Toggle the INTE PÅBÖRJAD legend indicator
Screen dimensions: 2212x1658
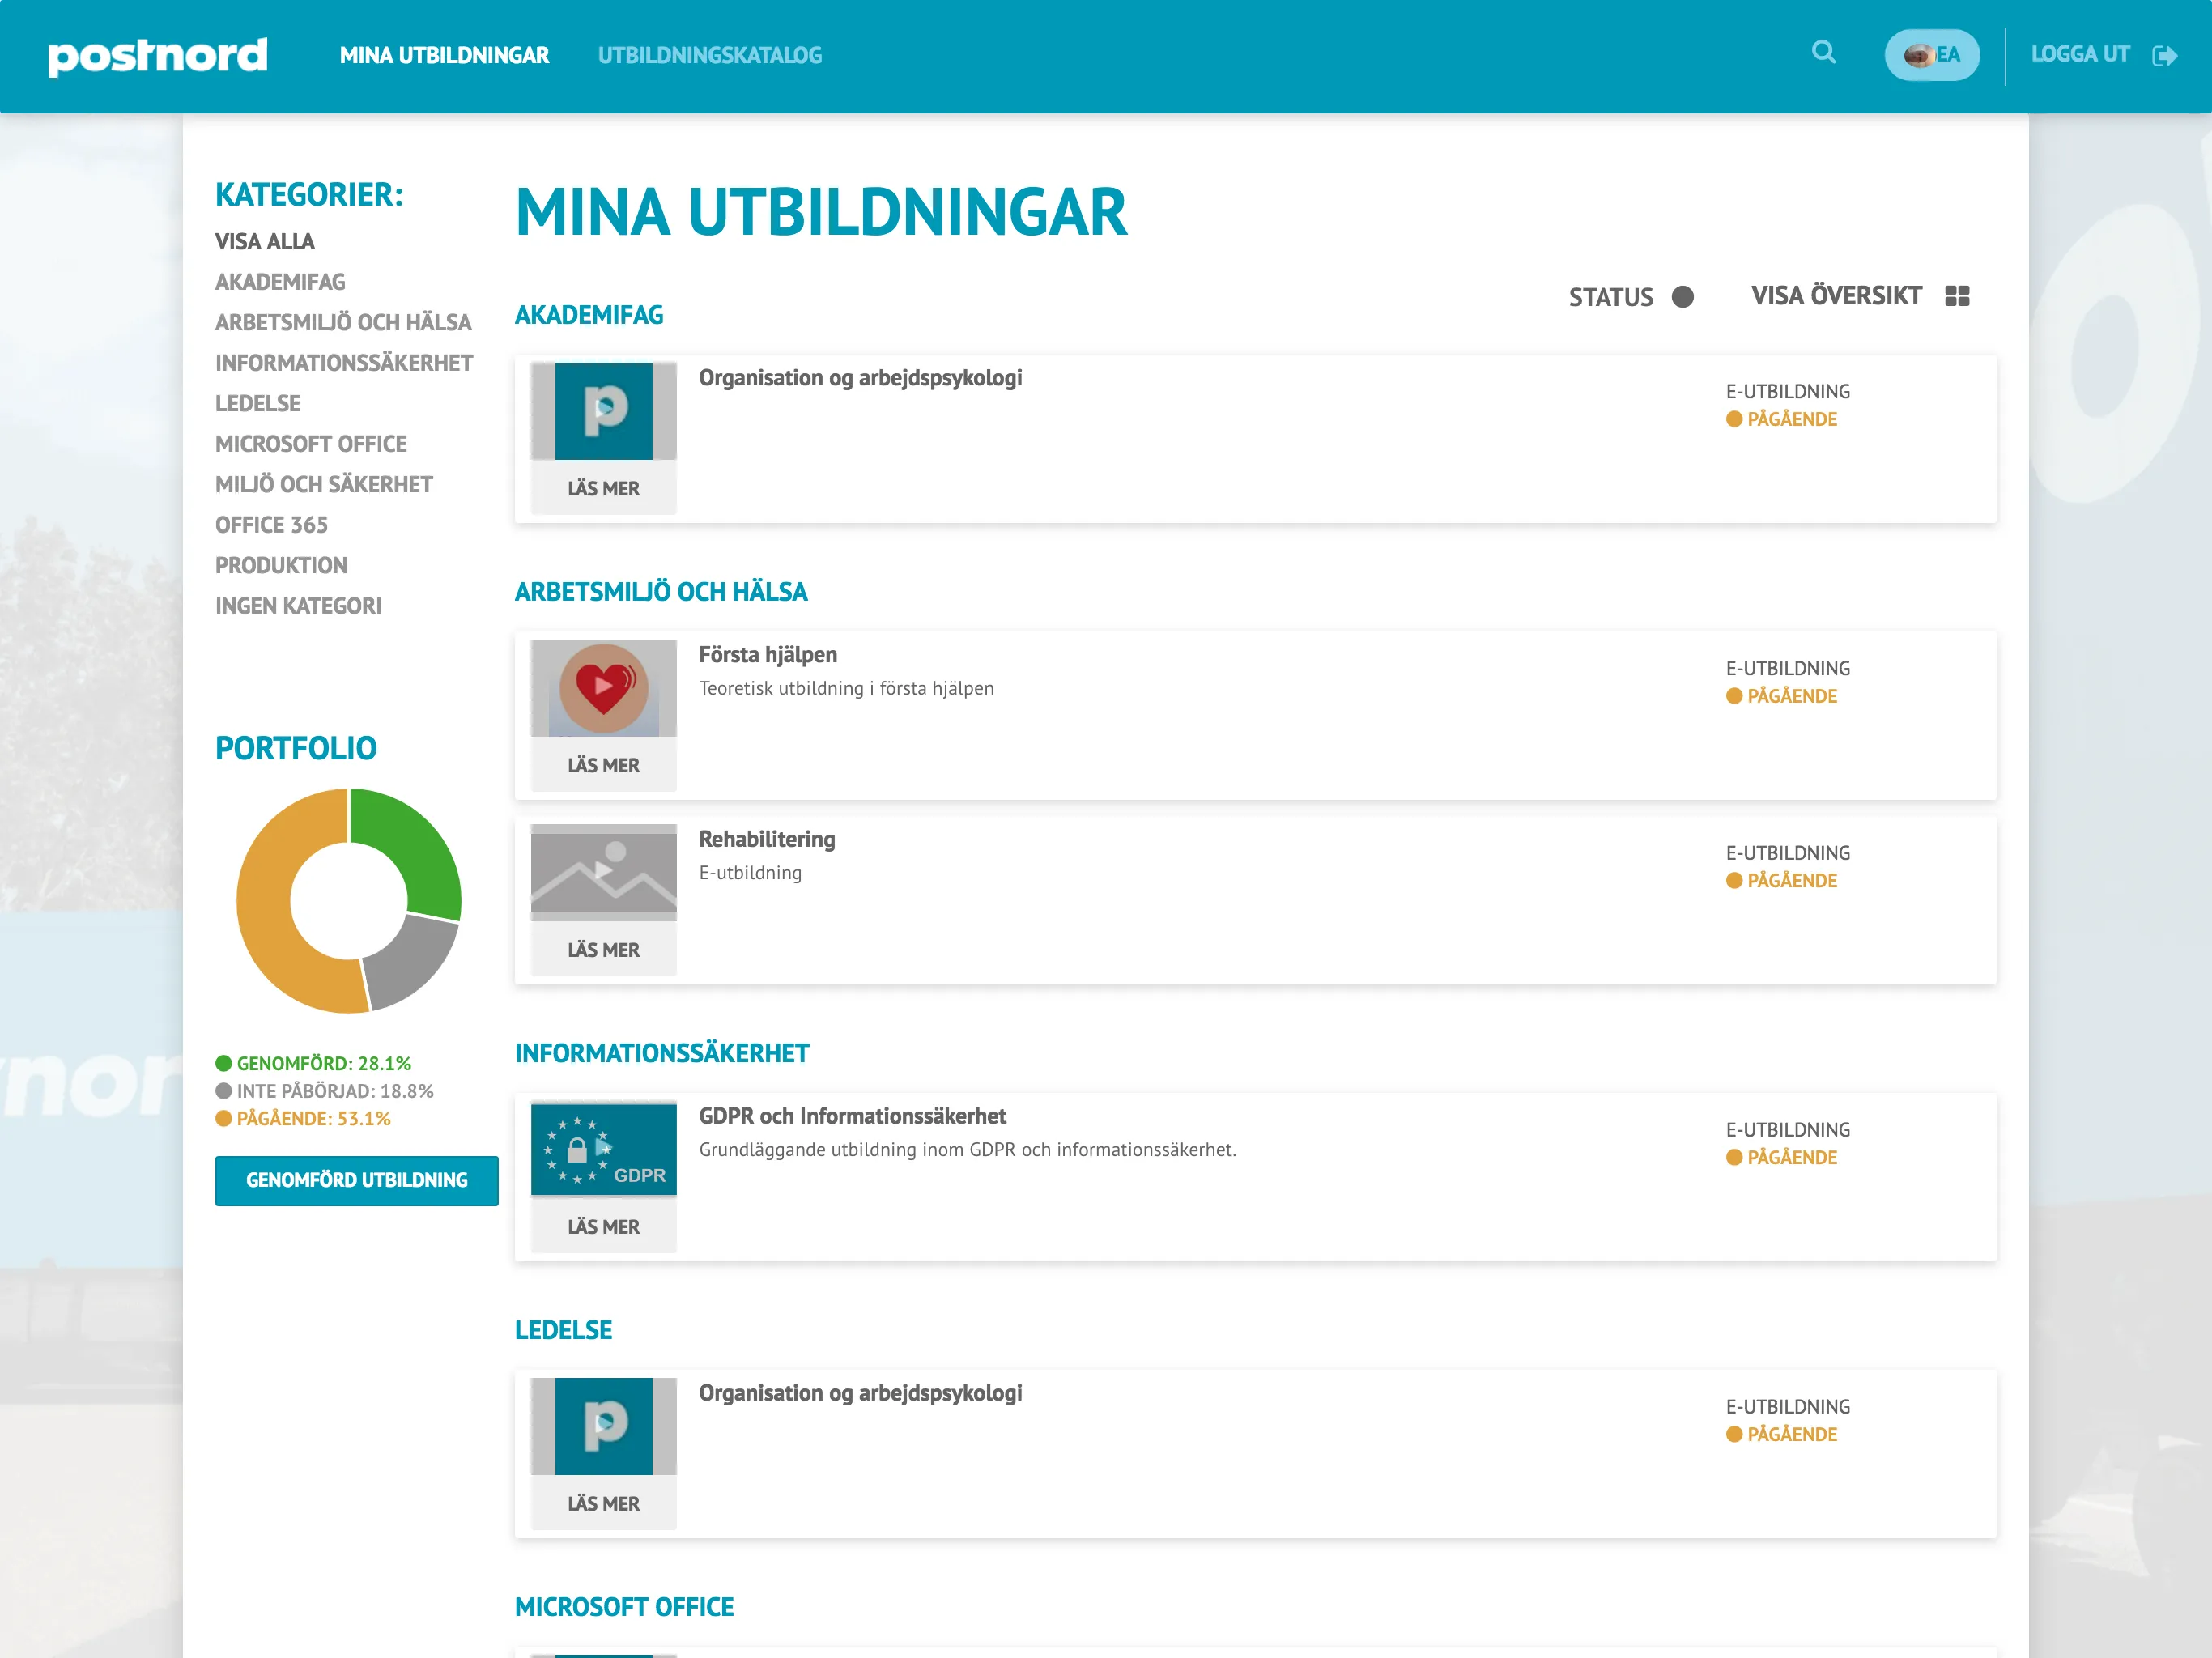[x=223, y=1091]
